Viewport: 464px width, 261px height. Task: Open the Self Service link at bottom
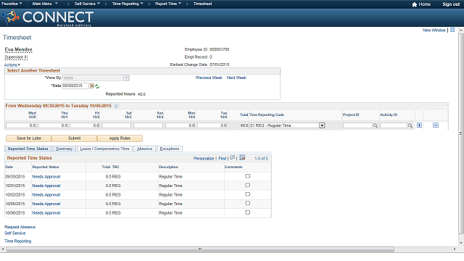tap(14, 233)
